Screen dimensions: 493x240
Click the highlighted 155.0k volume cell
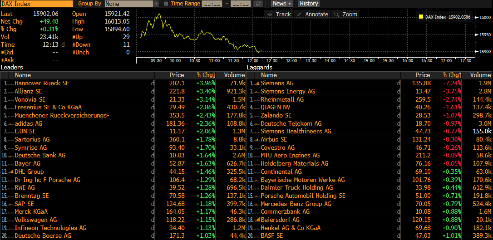[482, 132]
